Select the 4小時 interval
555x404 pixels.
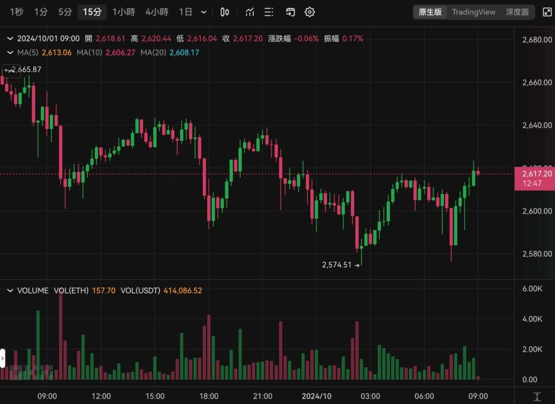click(x=157, y=12)
